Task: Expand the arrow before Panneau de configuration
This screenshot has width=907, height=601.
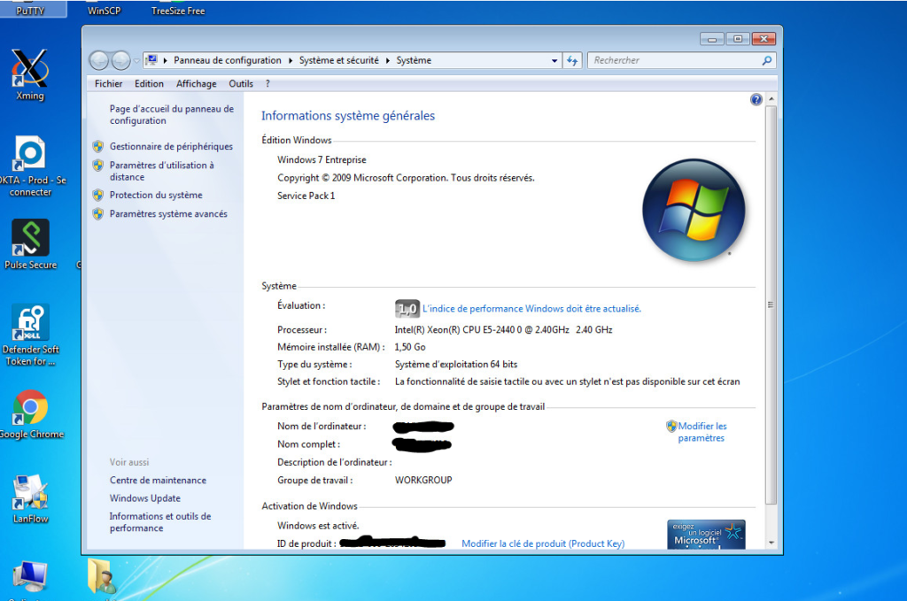Action: click(166, 60)
